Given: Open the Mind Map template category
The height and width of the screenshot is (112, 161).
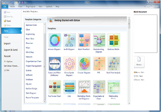Looking at the screenshot, I should (x=30, y=52).
